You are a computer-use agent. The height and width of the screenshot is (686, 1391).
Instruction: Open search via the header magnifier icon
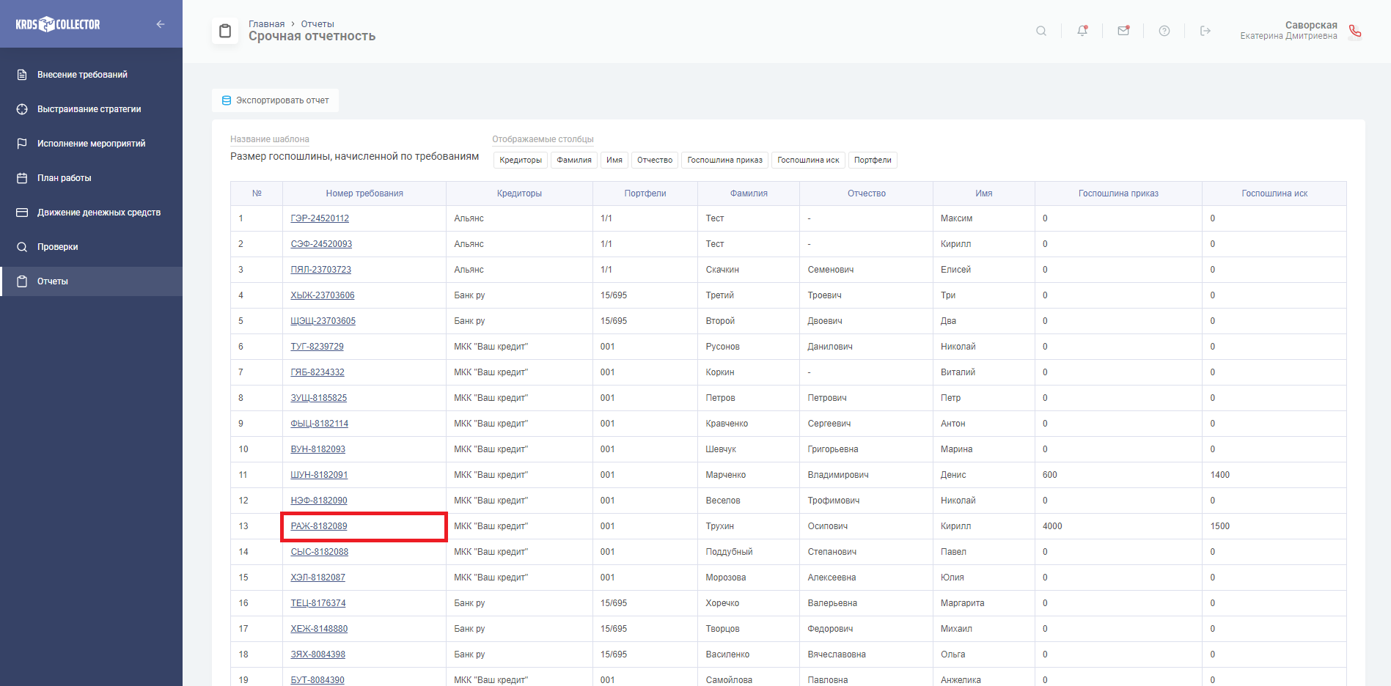point(1041,31)
